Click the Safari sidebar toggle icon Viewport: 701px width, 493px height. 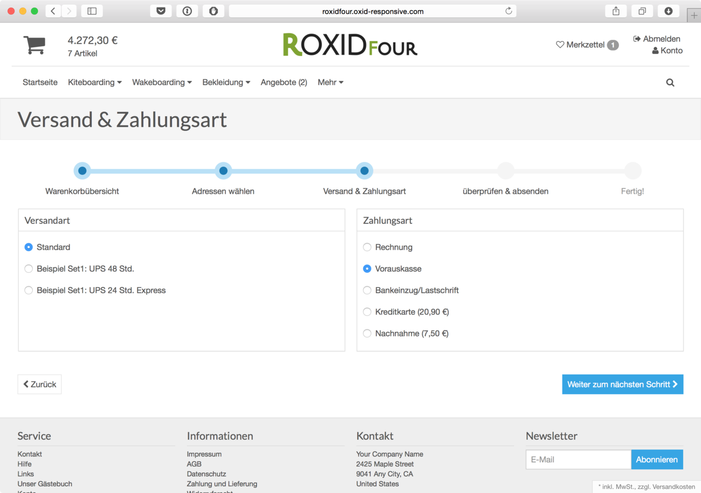[x=92, y=11]
